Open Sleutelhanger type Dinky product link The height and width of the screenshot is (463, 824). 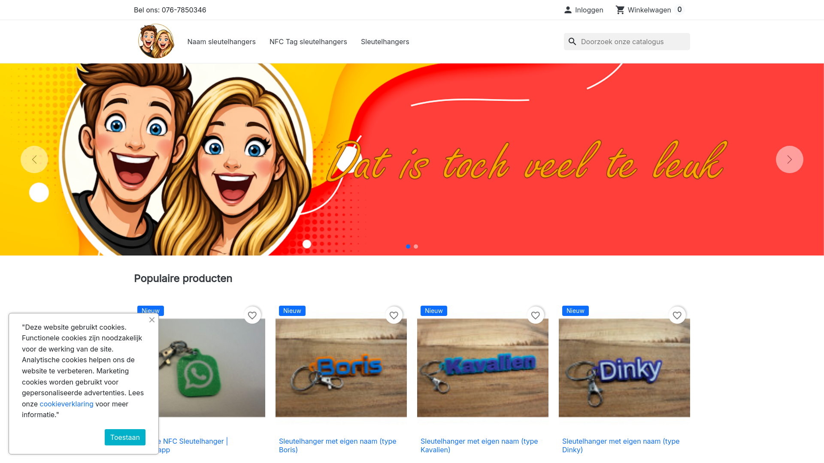pos(621,445)
